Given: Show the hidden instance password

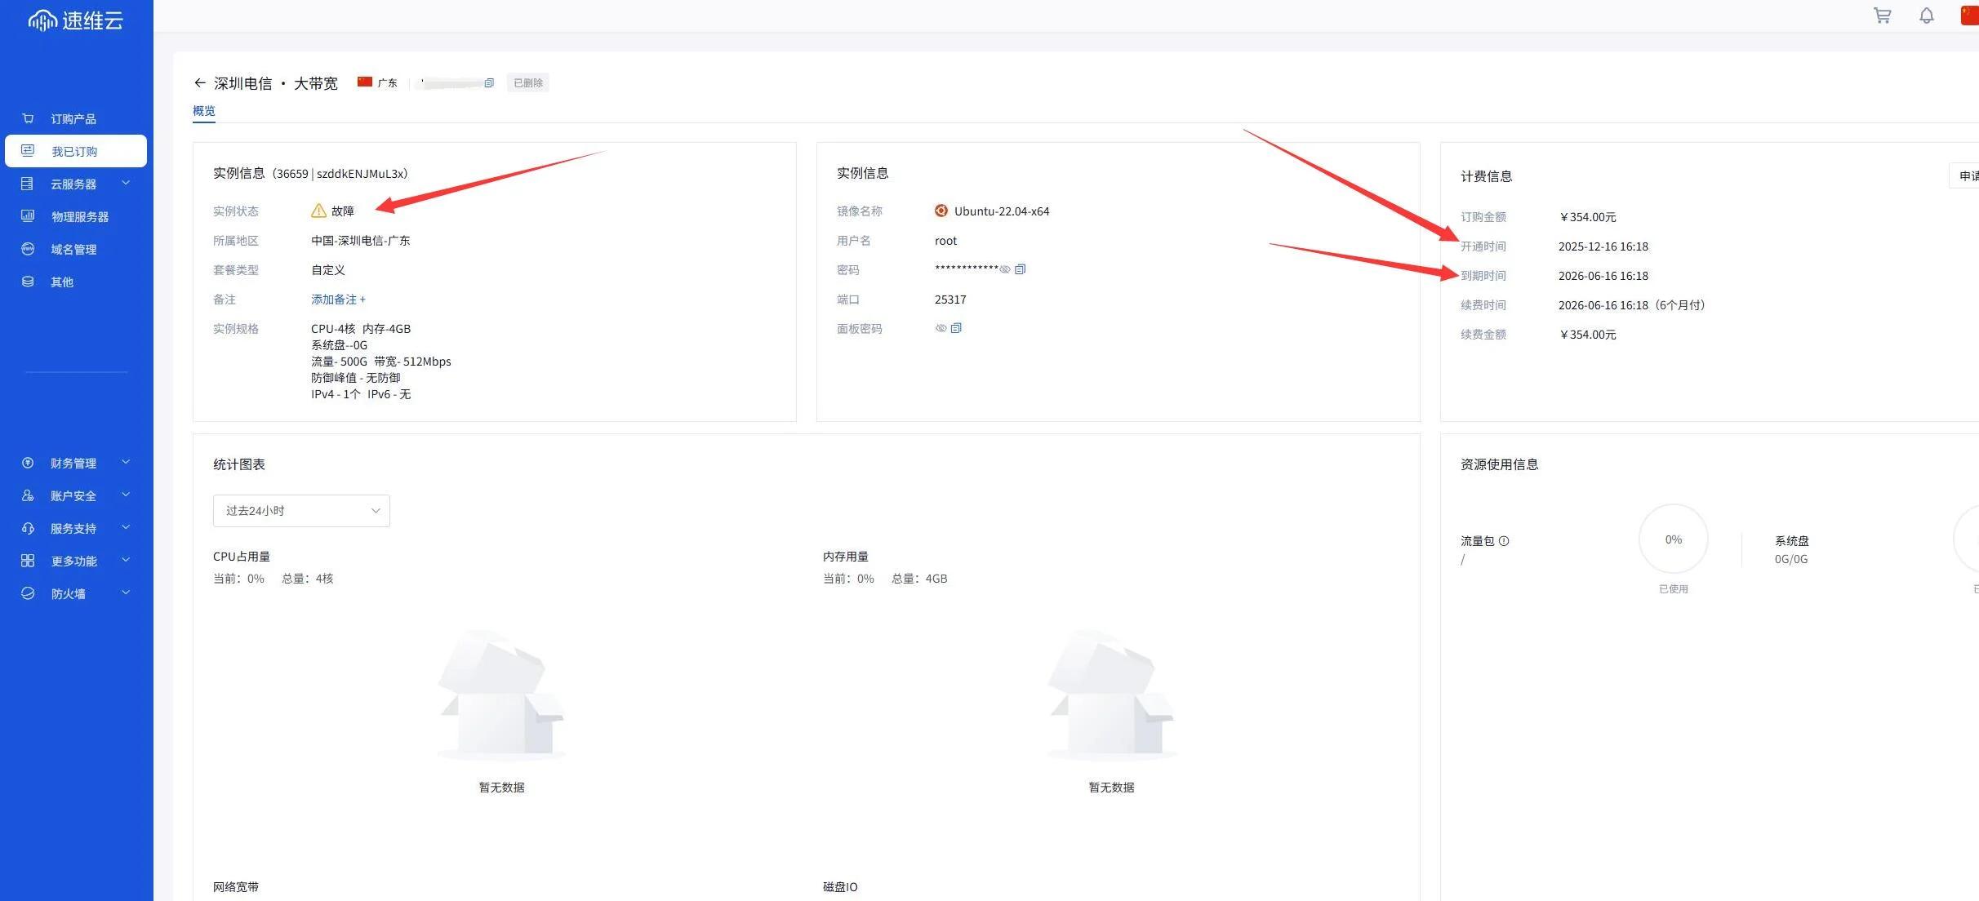Looking at the screenshot, I should [1005, 269].
